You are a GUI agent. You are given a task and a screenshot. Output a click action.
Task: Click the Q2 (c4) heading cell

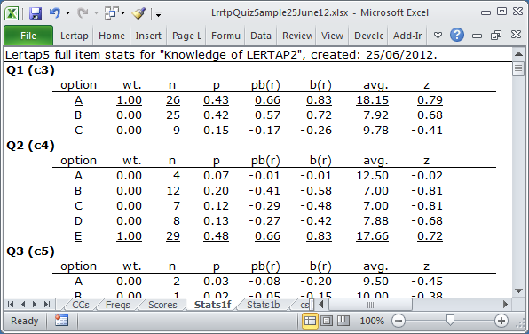pyautogui.click(x=30, y=146)
